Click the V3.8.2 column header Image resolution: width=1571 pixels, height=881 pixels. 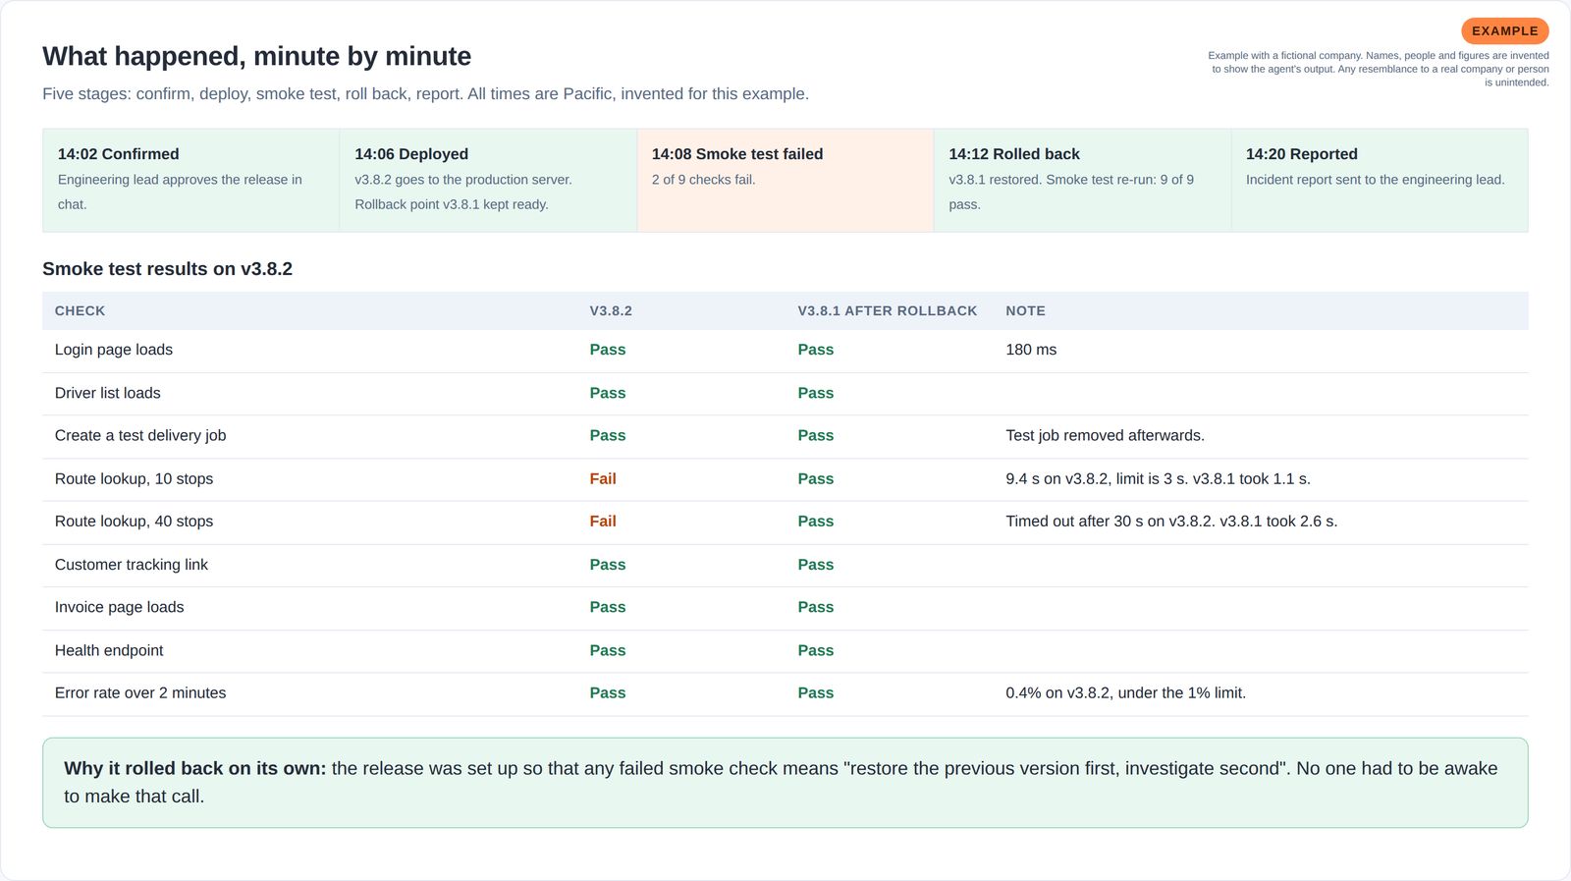tap(611, 310)
